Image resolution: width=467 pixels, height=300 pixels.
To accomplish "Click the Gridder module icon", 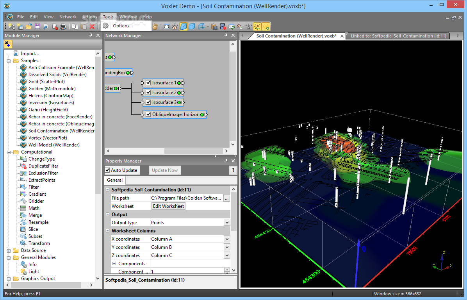I will (23, 201).
